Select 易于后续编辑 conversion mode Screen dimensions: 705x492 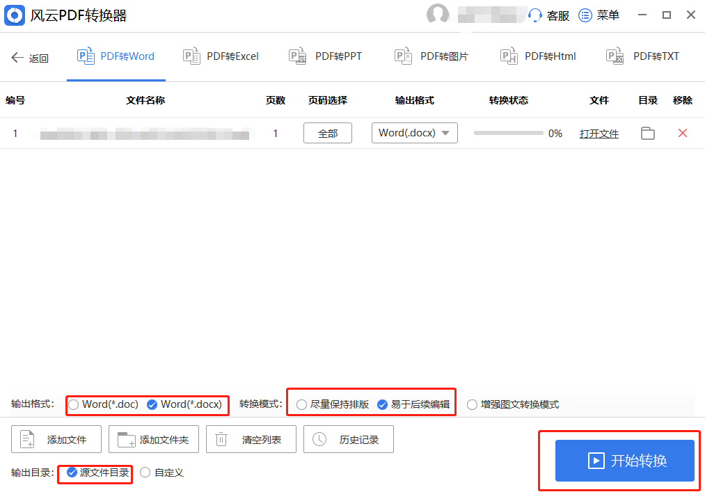(413, 404)
